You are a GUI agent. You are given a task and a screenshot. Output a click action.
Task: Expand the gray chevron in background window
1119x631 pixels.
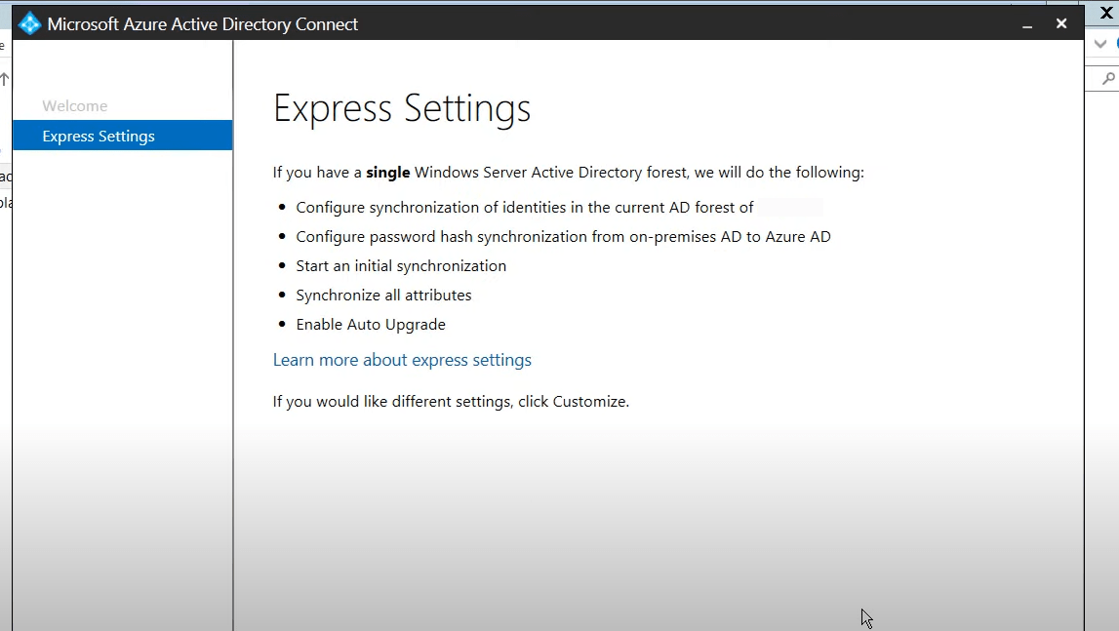[1099, 44]
